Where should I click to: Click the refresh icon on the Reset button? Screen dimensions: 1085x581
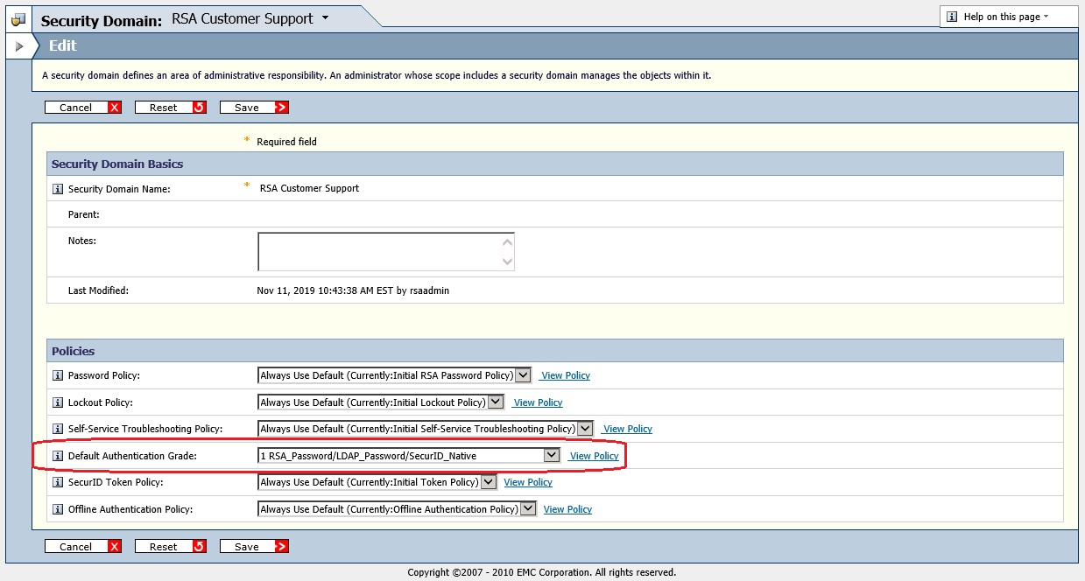tap(200, 107)
